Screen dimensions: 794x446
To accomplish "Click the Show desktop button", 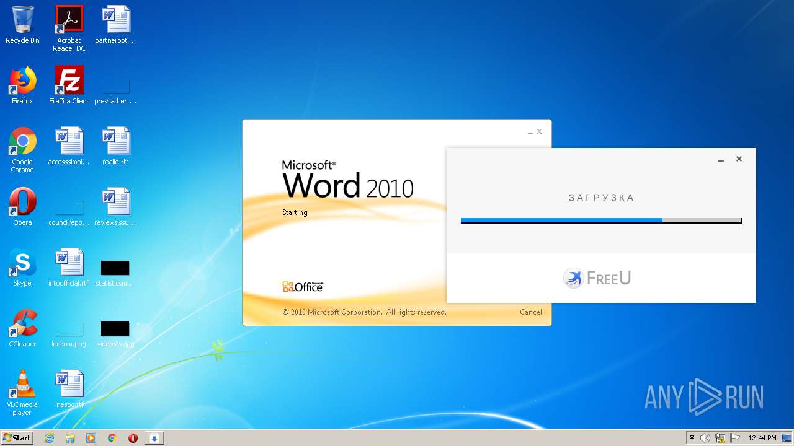I will coord(788,438).
